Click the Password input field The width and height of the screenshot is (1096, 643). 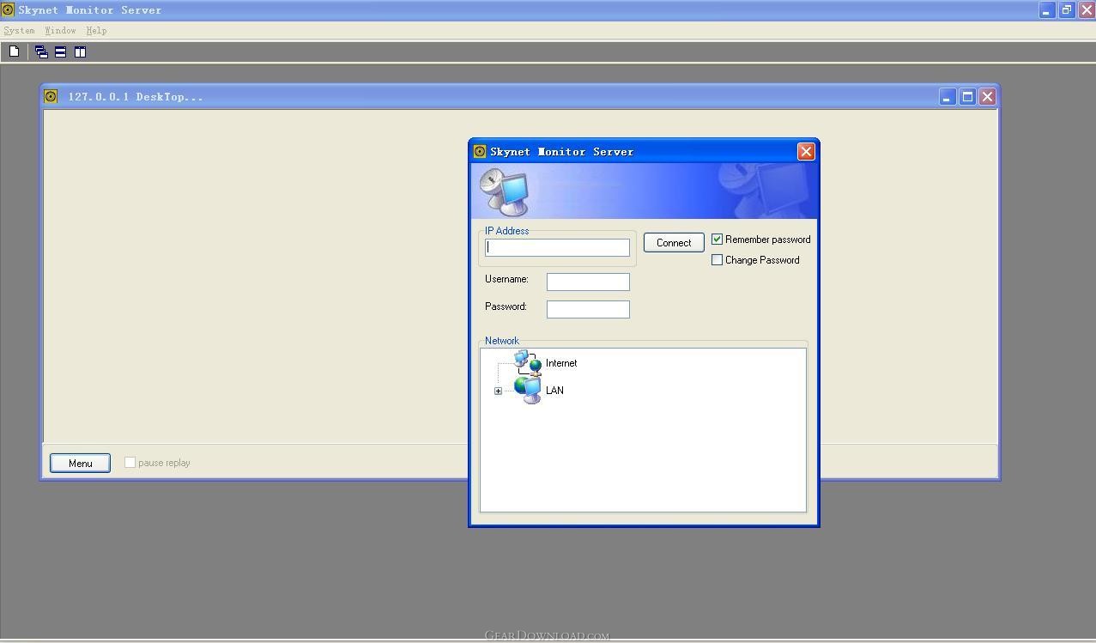(x=588, y=309)
